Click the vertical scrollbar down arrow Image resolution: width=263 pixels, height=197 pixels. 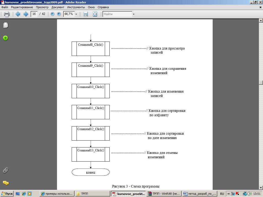point(261,188)
